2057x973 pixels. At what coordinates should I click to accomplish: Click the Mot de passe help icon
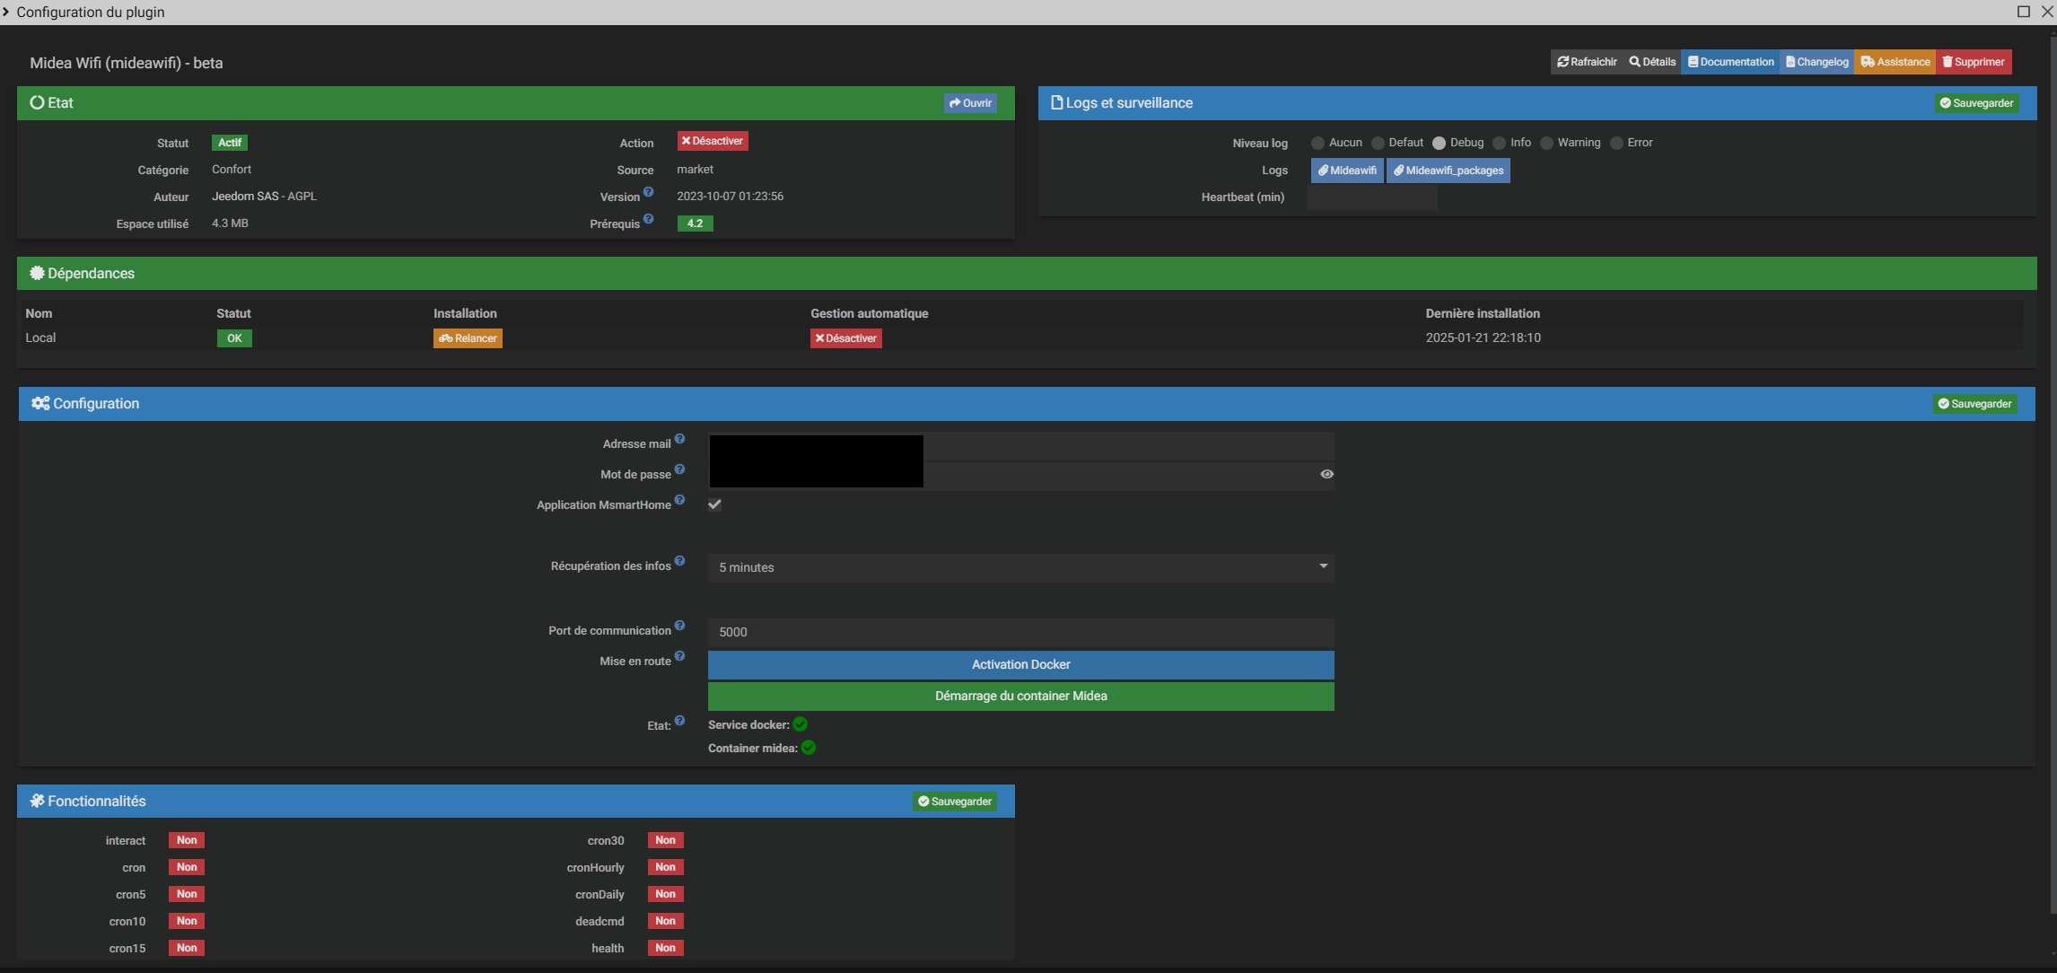click(x=679, y=469)
